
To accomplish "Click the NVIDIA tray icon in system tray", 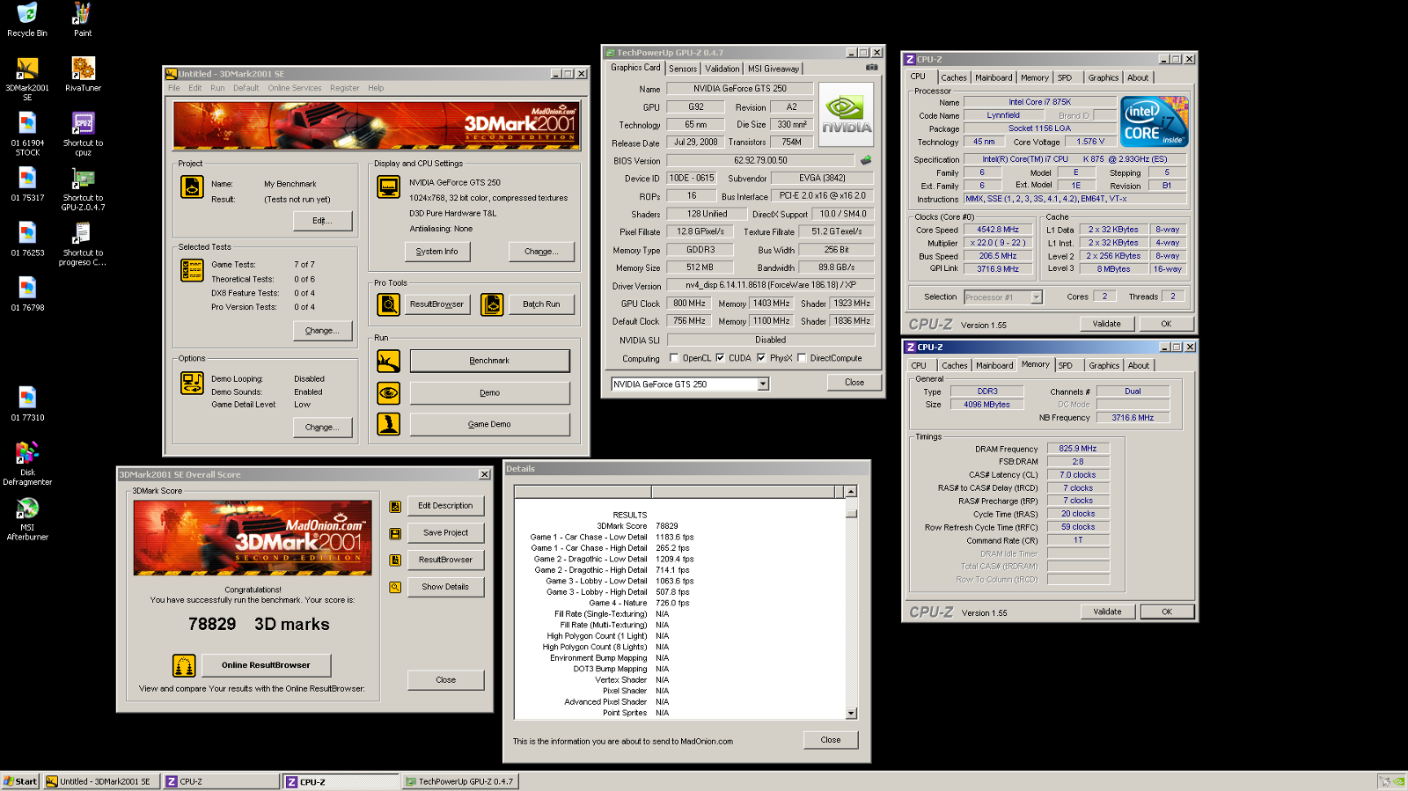I will [x=1399, y=781].
